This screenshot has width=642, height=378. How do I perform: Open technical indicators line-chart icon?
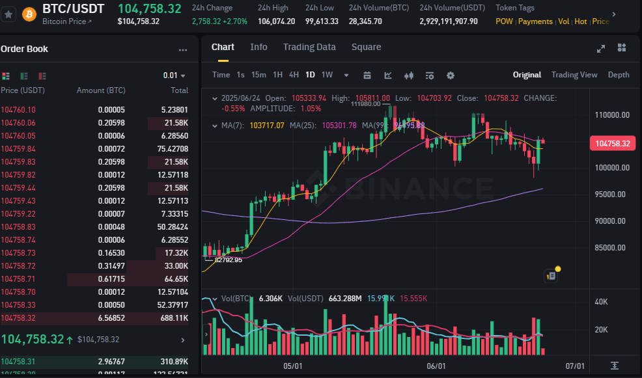coord(387,75)
